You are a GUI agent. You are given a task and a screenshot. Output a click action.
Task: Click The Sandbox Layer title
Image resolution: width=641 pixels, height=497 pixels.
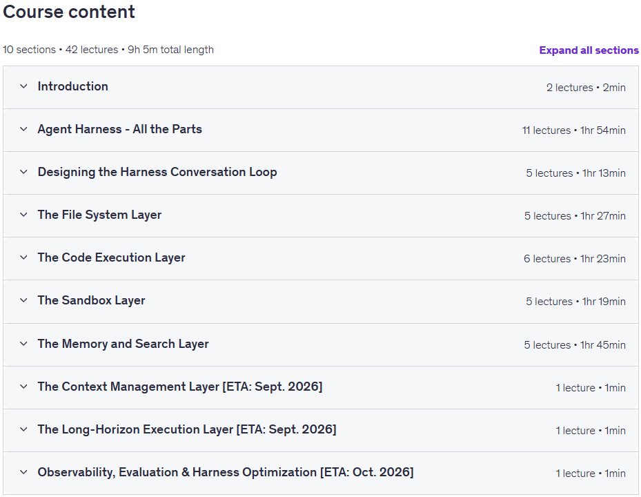[x=91, y=300]
